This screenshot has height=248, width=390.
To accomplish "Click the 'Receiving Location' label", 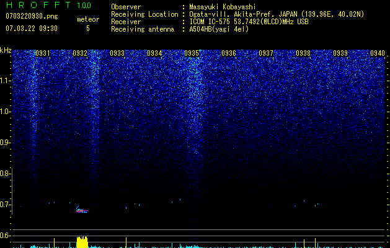I will pos(144,14).
